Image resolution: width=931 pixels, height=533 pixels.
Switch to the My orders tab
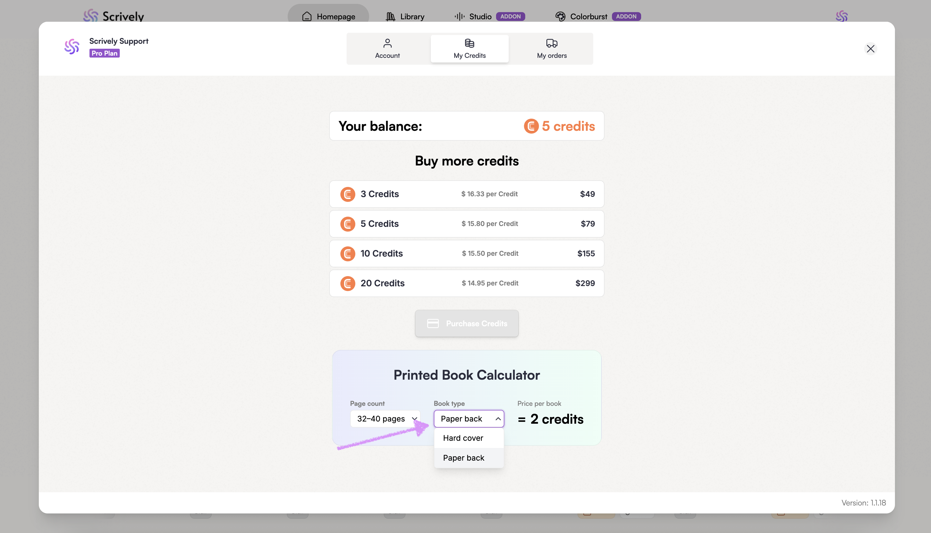pyautogui.click(x=551, y=49)
